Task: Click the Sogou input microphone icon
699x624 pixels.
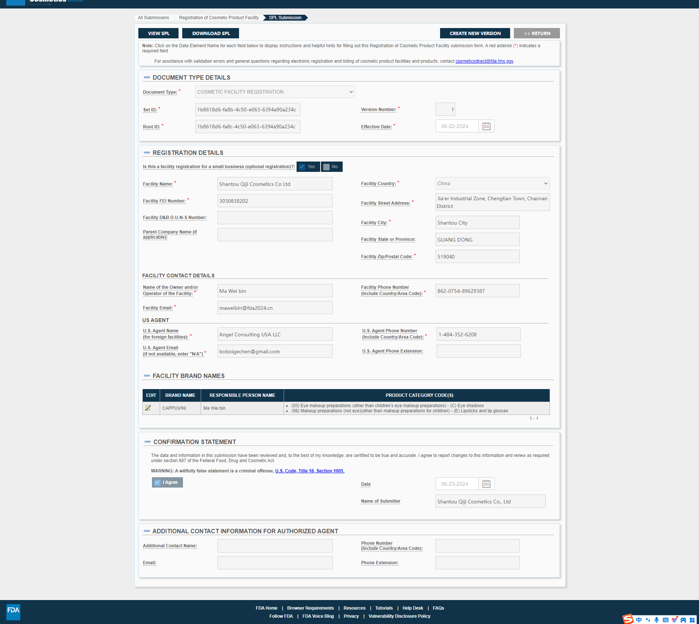Action: click(657, 620)
